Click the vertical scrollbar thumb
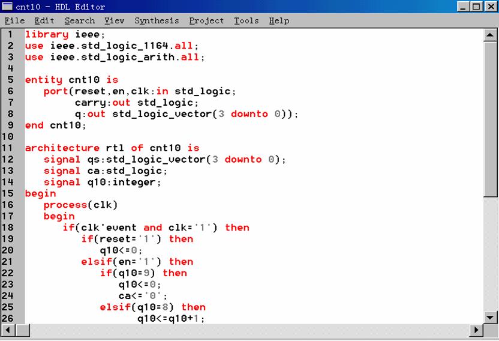Screen dimensions: 499x341 490,119
